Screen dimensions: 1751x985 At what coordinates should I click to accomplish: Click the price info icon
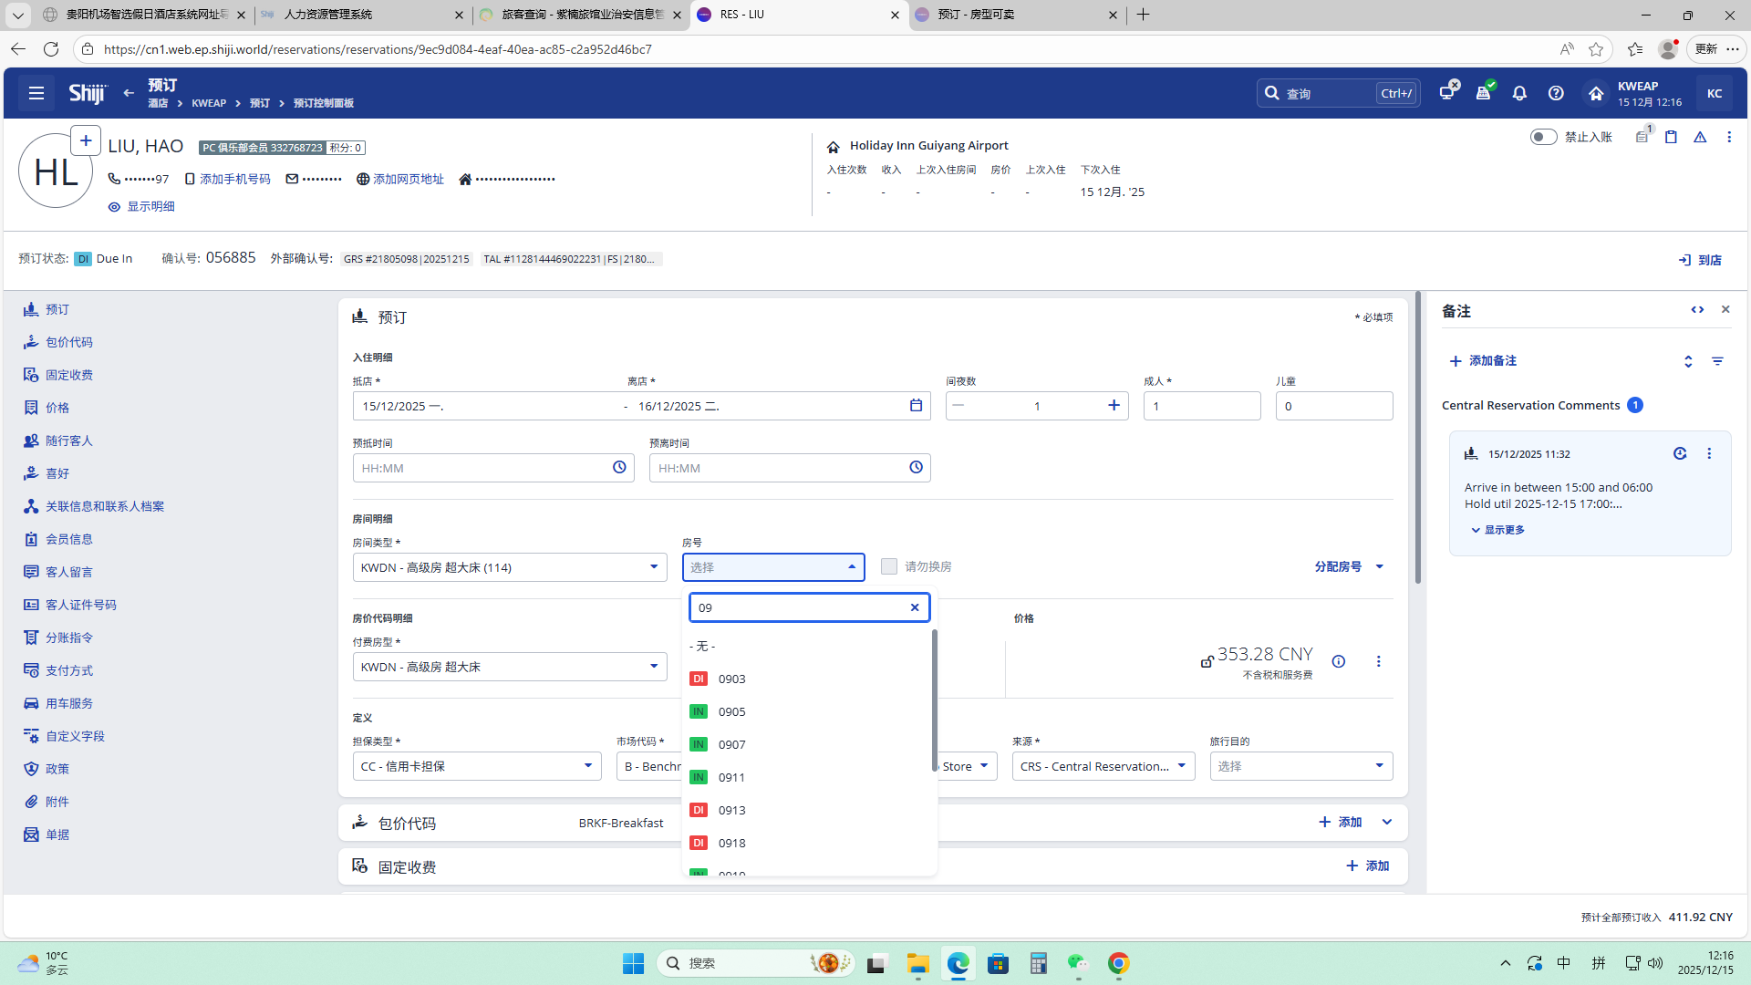click(1339, 662)
